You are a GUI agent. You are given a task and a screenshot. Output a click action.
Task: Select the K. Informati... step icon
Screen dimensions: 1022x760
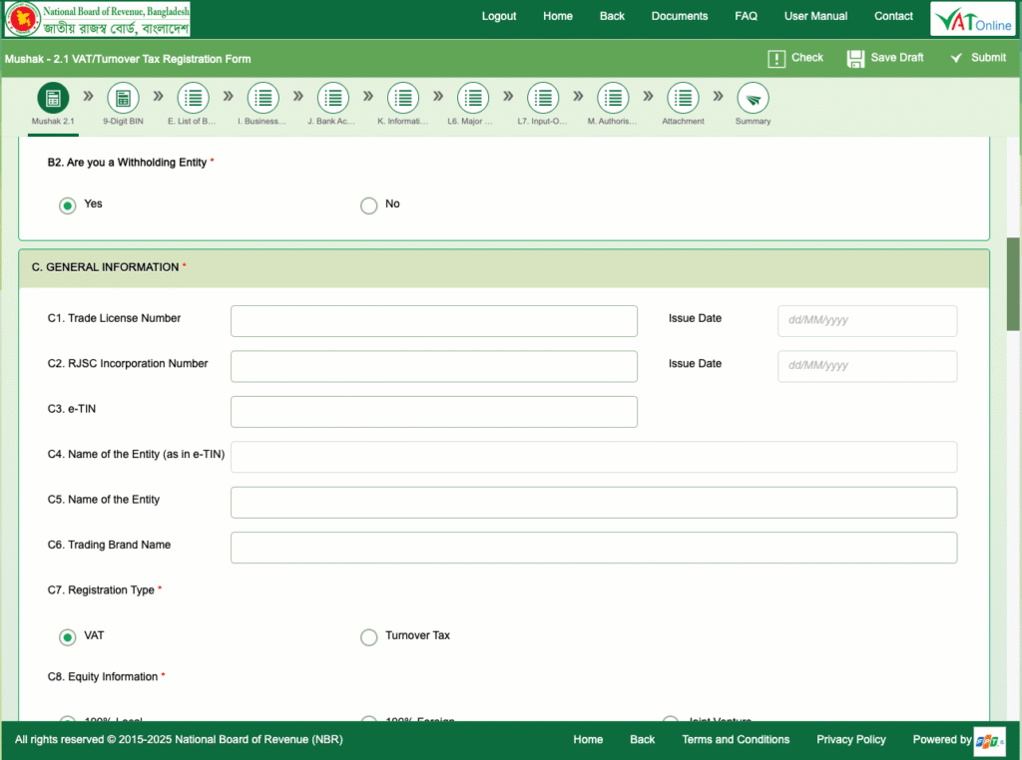(x=403, y=98)
